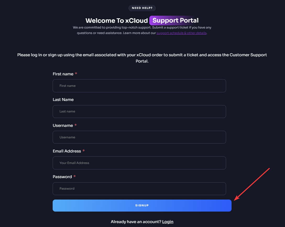Open the Login link for existing accounts
The height and width of the screenshot is (227, 285).
(168, 222)
